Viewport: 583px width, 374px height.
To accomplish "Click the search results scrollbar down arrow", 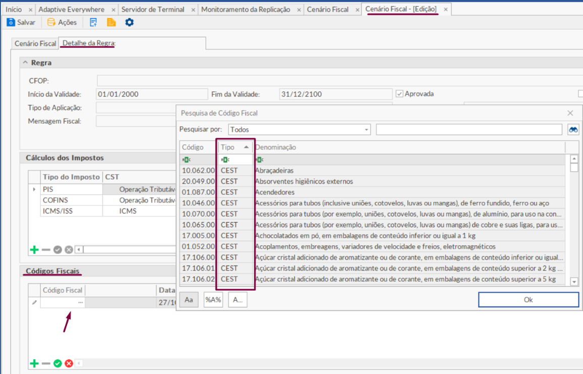I will tap(574, 282).
